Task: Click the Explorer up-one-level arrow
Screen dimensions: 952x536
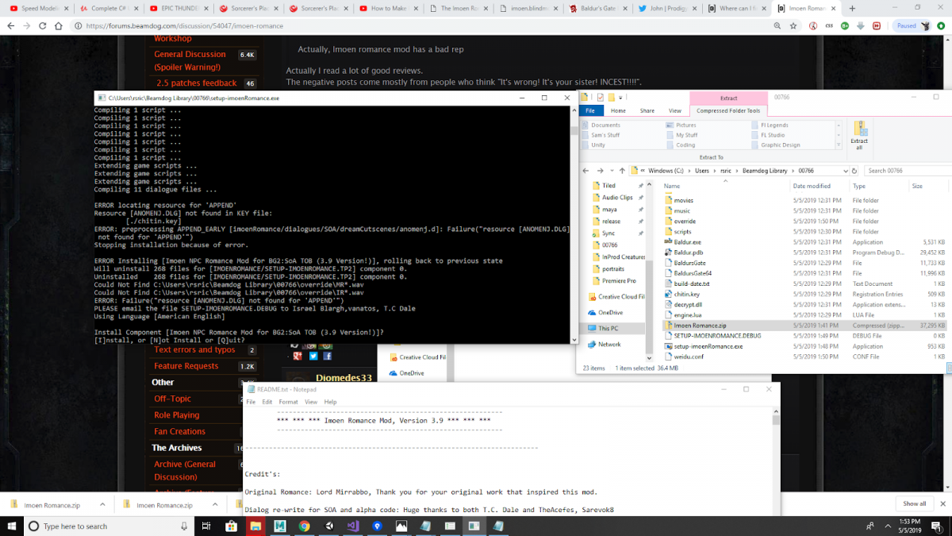Action: coord(624,170)
